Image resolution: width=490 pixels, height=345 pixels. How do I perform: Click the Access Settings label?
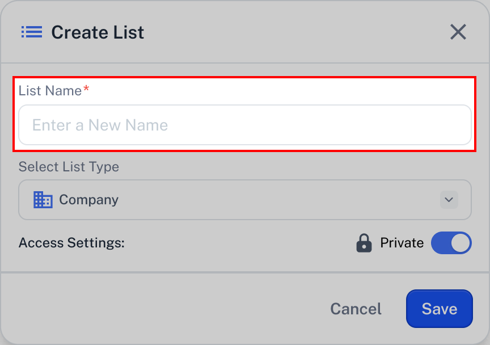pos(71,243)
